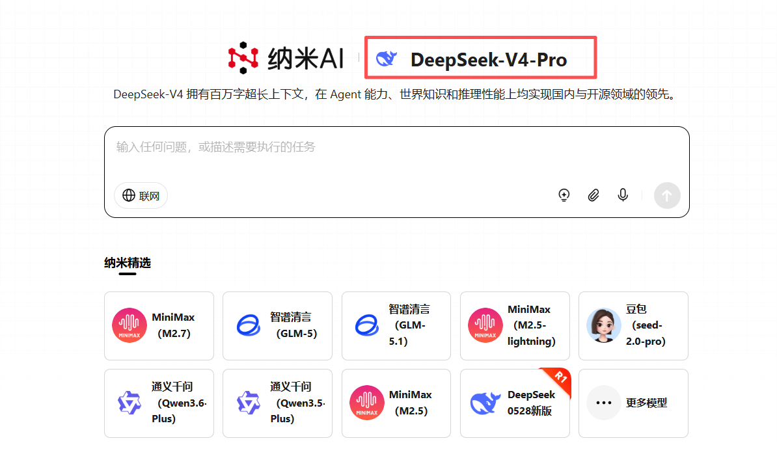Click DeepSeek whale icon on 0528新版 card

(x=485, y=403)
